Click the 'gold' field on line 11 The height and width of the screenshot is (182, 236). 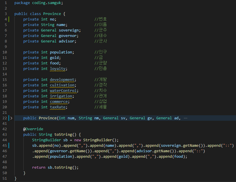click(54, 58)
